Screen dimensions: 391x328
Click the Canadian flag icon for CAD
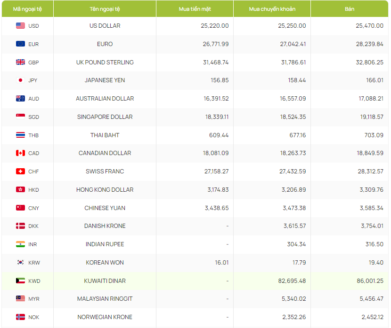(20, 153)
